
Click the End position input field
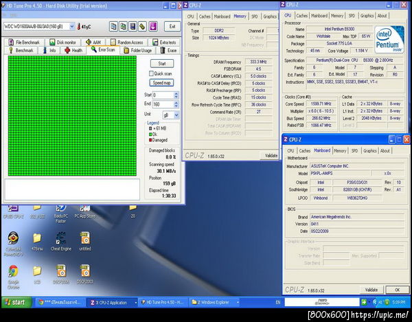click(x=163, y=104)
